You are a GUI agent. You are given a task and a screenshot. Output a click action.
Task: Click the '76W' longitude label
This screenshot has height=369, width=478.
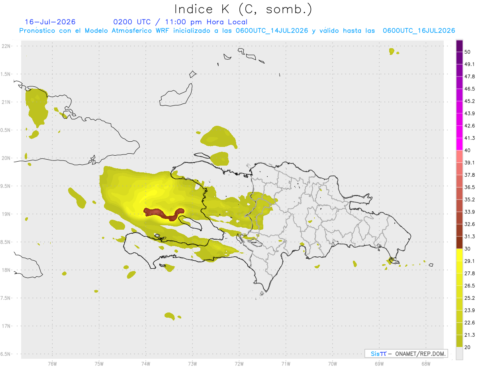52,363
